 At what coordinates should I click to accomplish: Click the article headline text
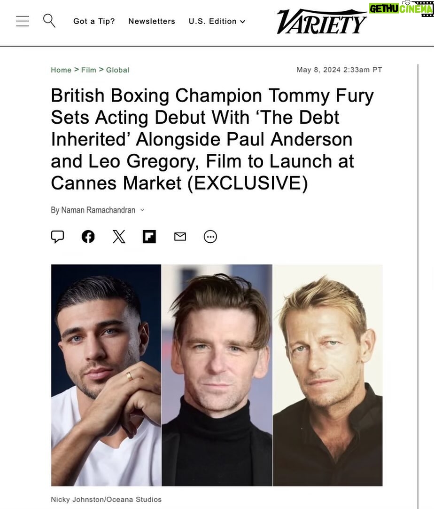212,139
